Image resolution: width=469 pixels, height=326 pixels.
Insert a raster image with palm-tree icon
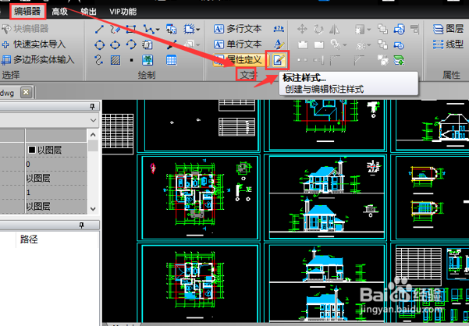tap(147, 60)
